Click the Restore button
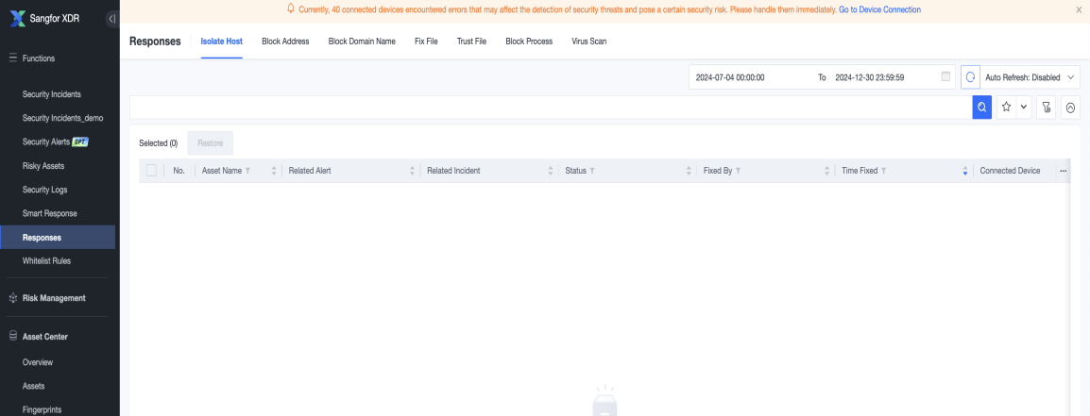 [x=210, y=143]
